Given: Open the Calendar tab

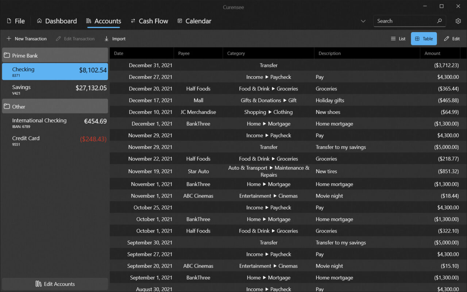Looking at the screenshot, I should [194, 21].
